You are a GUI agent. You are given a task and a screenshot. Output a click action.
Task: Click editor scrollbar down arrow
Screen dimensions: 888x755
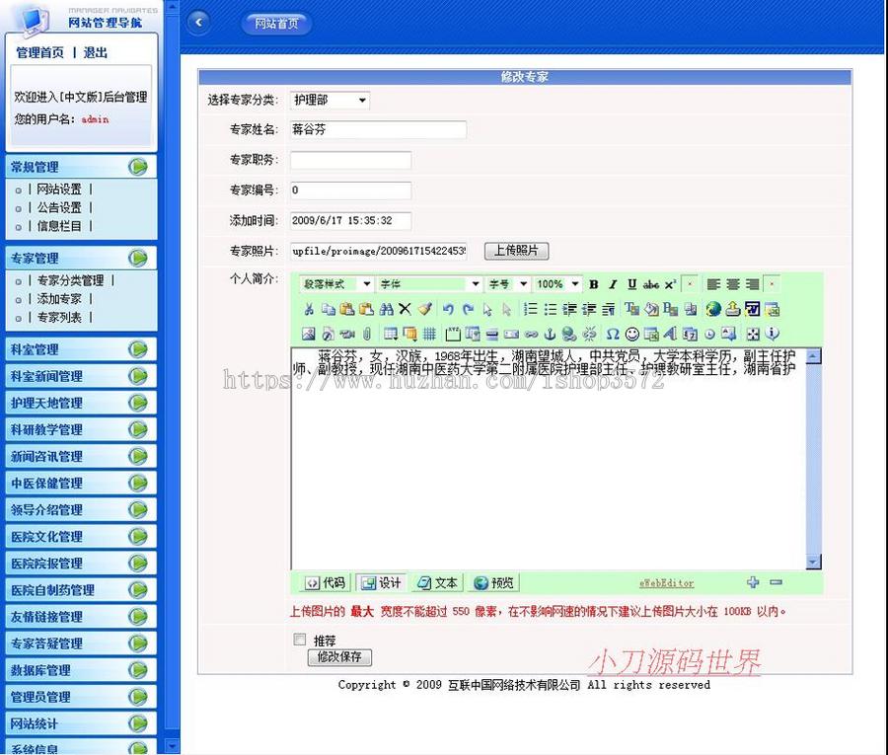[813, 562]
